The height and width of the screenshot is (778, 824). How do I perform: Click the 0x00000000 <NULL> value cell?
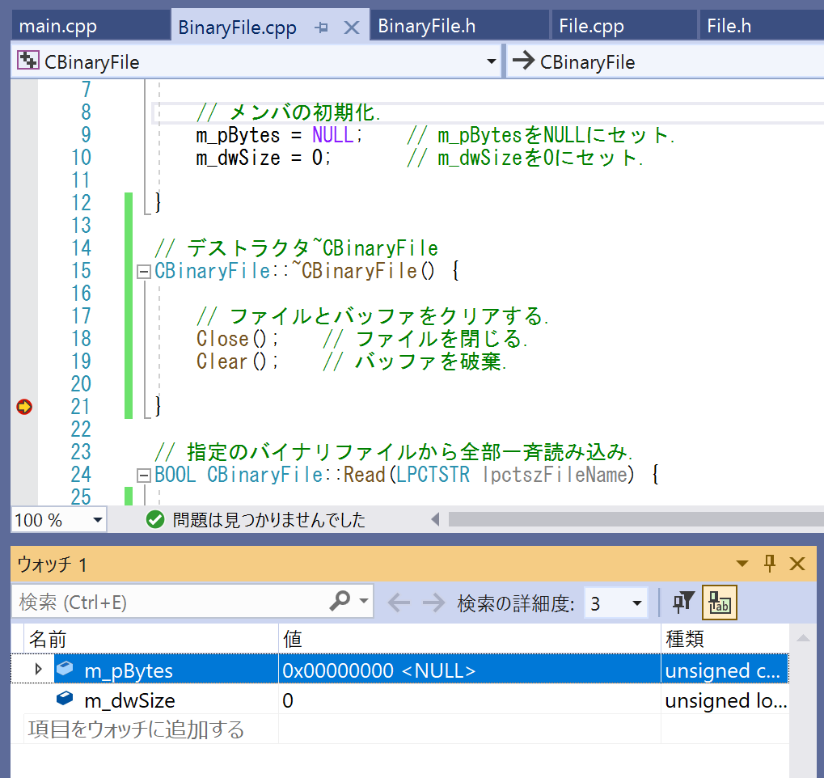(x=469, y=670)
